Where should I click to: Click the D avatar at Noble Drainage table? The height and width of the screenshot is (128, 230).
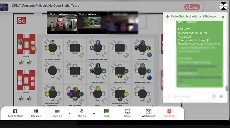tap(98, 43)
